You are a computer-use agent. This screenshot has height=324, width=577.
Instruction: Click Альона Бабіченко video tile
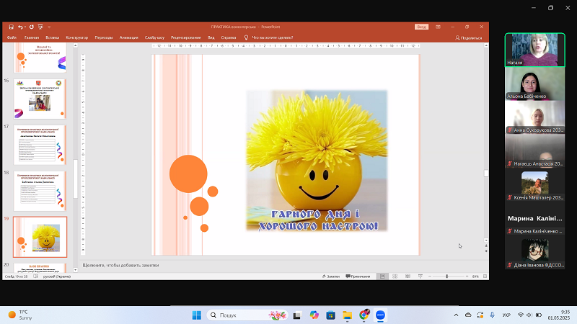(534, 84)
